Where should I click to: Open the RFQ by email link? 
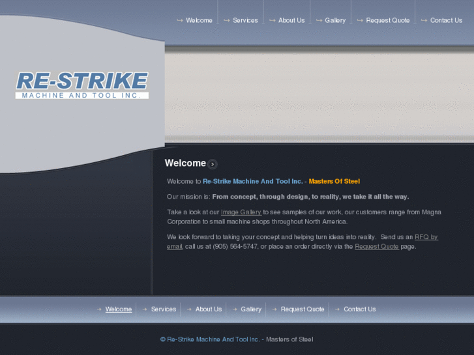[x=426, y=237]
